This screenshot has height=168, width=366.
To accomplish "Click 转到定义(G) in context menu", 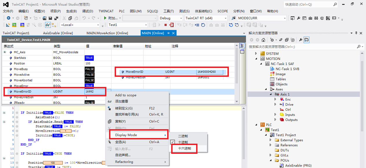I will [124, 108].
